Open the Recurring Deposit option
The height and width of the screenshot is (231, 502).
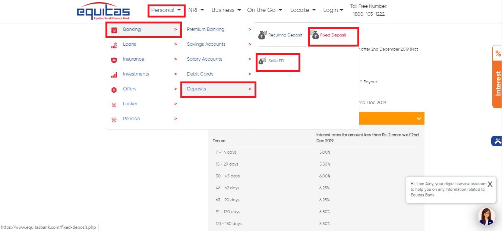click(281, 35)
